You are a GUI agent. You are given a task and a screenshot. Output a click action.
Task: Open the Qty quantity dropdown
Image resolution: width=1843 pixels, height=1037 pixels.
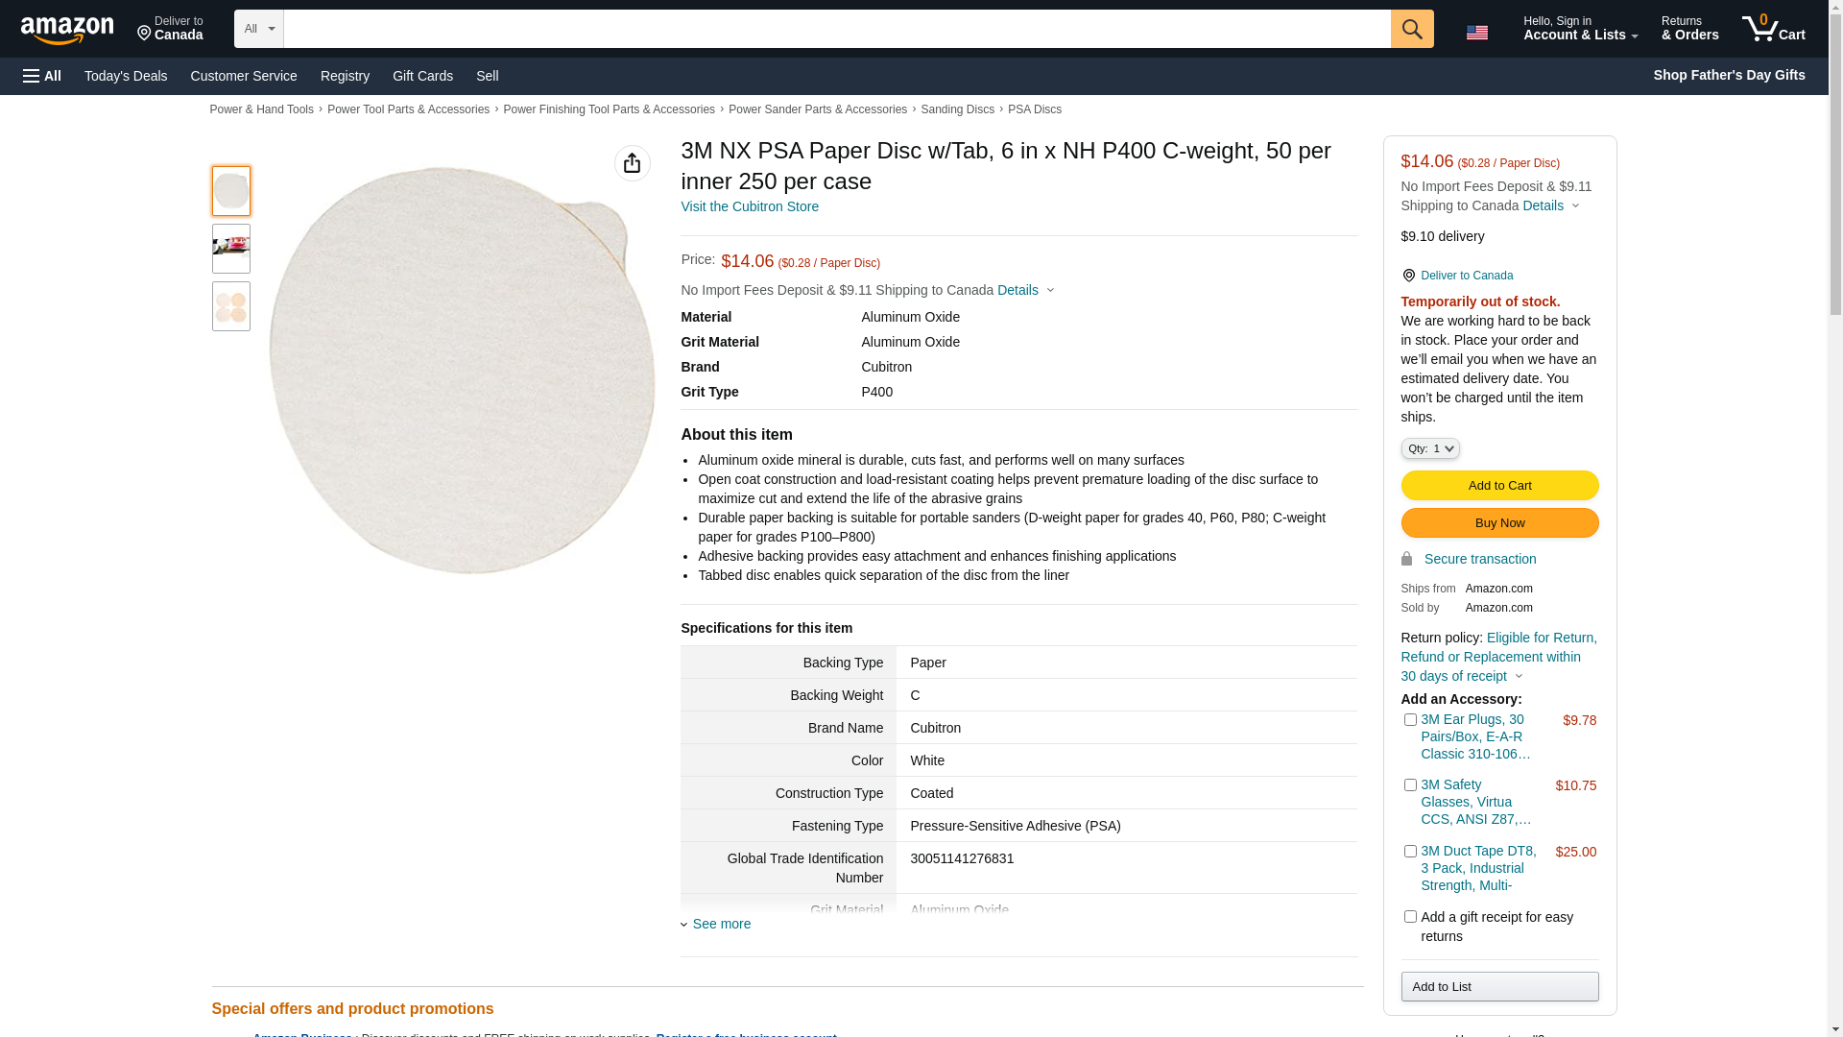1429,448
